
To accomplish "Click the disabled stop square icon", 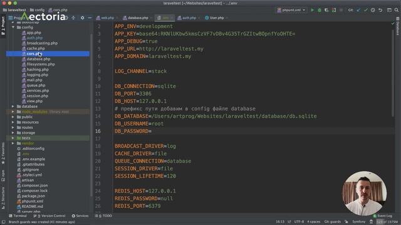I will coord(341,10).
